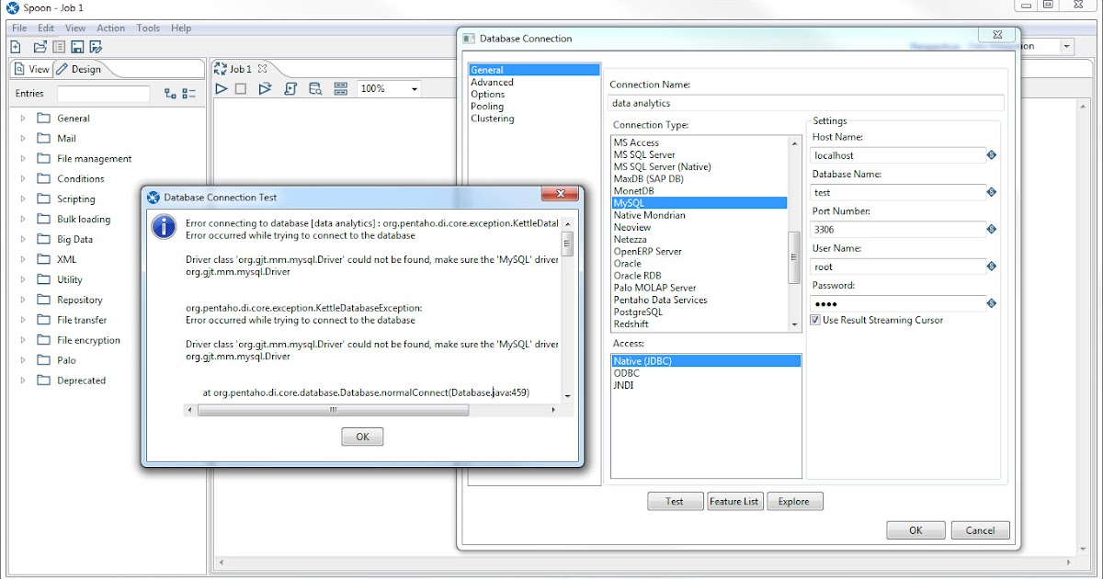
Task: Click the Expand all entries tree icon
Action: click(x=170, y=94)
